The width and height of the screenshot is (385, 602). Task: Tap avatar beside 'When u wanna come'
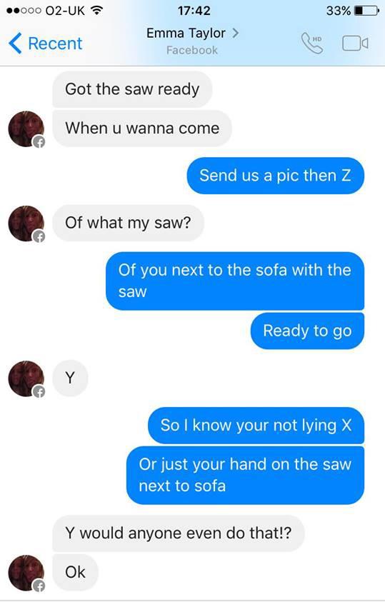pos(26,129)
